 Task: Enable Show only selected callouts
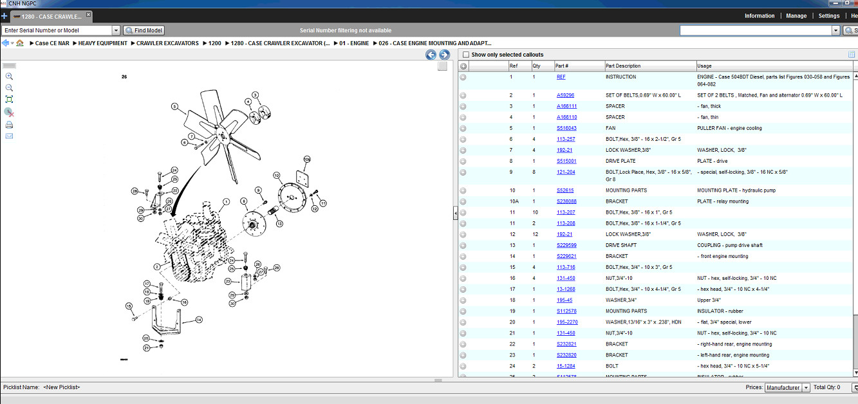466,55
